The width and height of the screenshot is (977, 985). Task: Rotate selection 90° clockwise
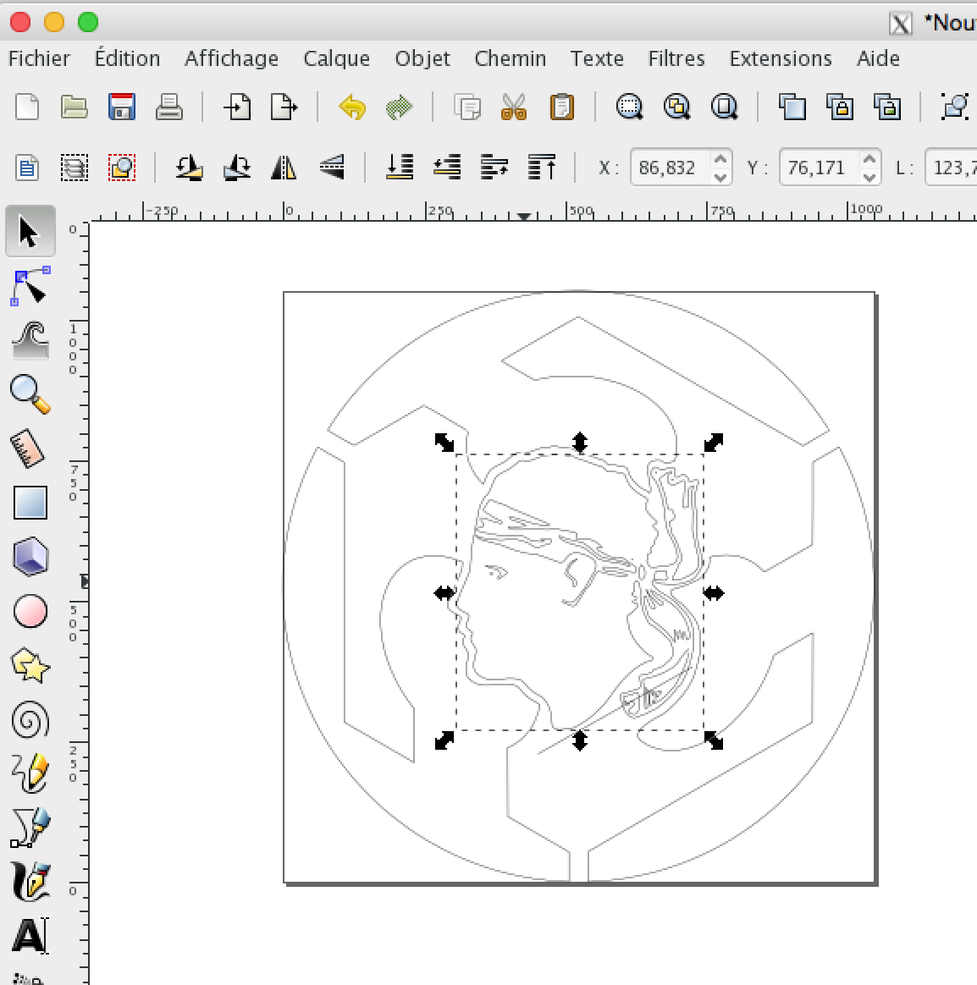(x=237, y=168)
